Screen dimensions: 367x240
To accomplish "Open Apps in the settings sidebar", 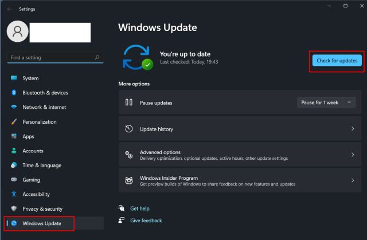I will tap(28, 136).
